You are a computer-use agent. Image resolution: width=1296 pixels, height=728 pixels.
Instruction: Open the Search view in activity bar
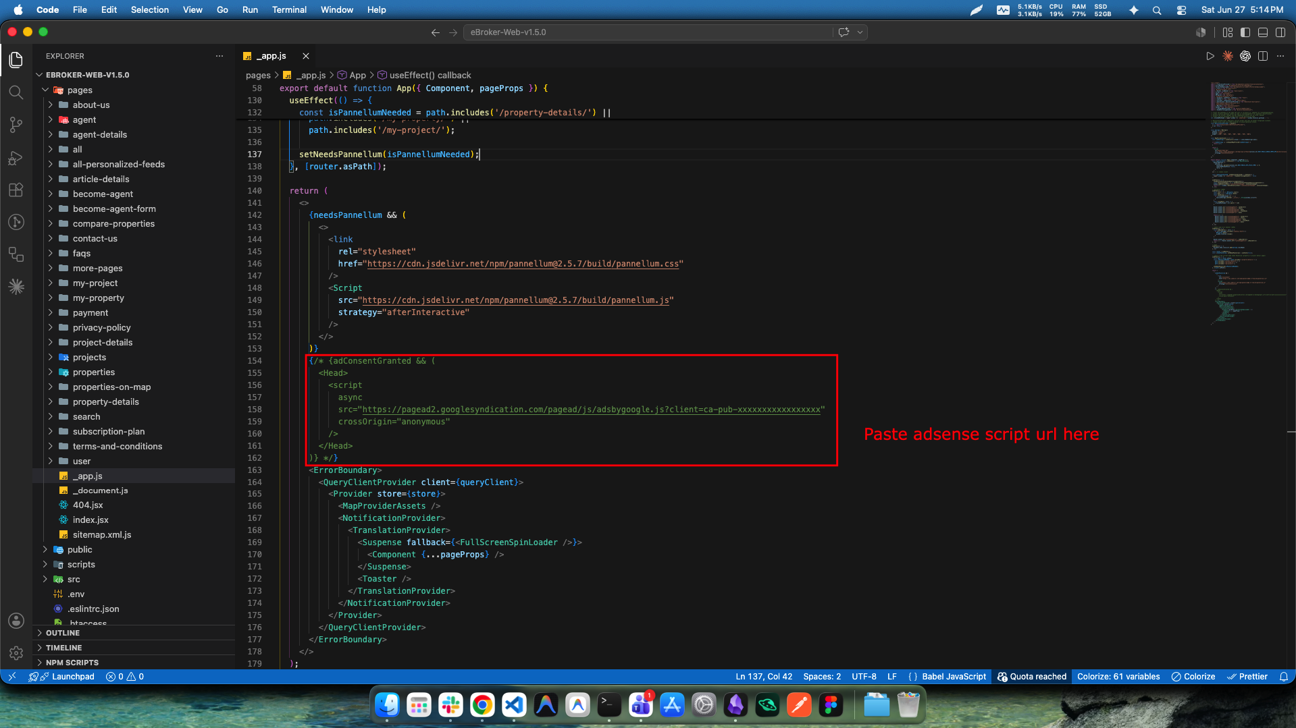(16, 92)
